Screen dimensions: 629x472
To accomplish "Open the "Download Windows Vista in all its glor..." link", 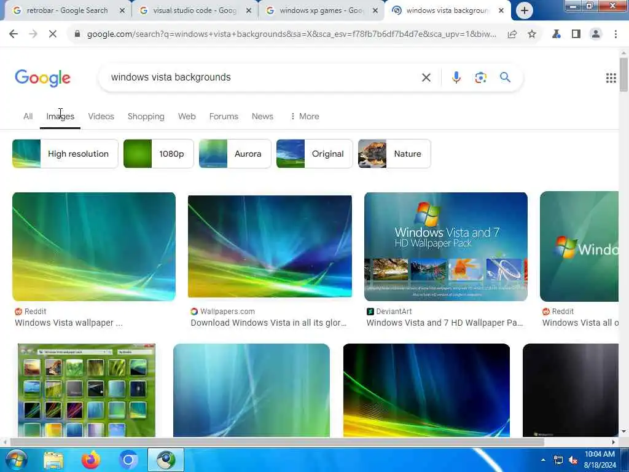I will [268, 323].
